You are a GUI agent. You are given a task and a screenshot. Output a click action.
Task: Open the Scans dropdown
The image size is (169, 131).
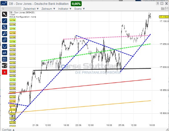tap(79, 9)
